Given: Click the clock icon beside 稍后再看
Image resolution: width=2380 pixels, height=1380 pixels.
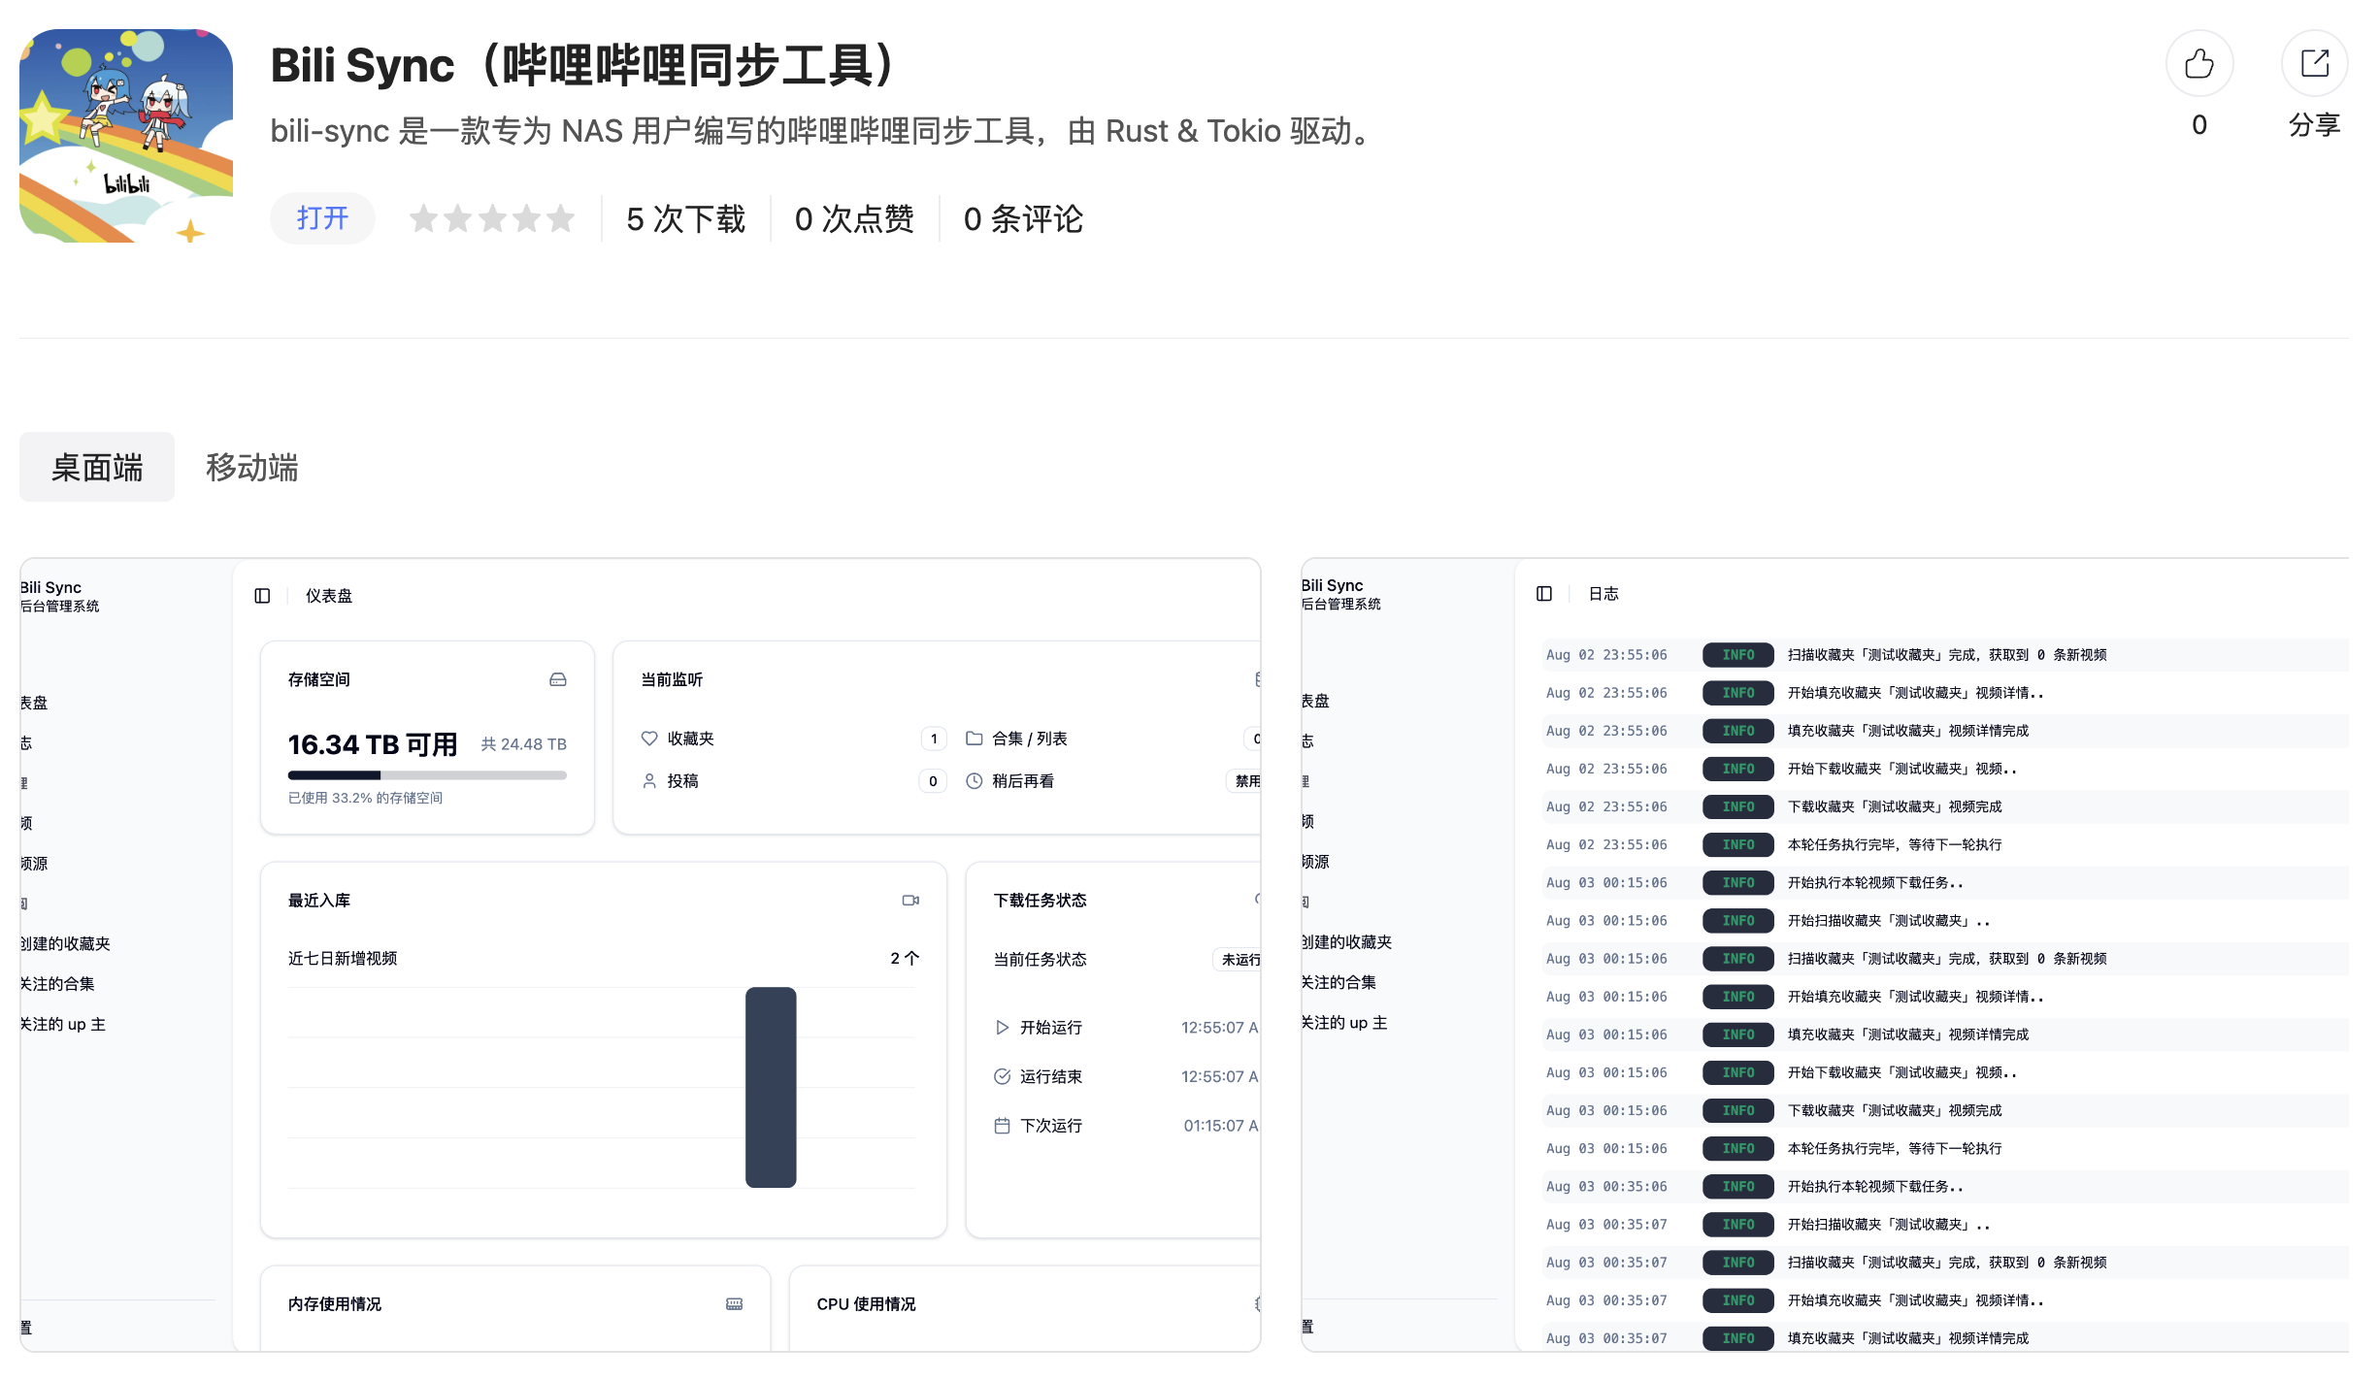Looking at the screenshot, I should 974,781.
